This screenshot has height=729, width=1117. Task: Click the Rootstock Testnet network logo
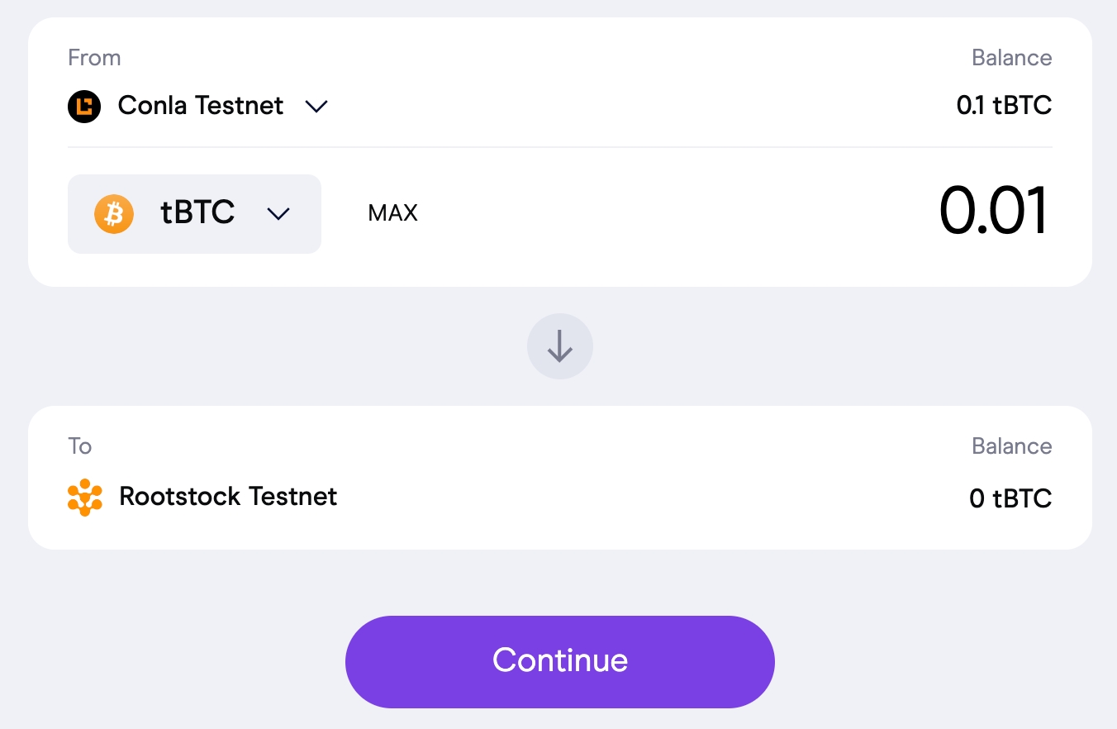pyautogui.click(x=84, y=498)
